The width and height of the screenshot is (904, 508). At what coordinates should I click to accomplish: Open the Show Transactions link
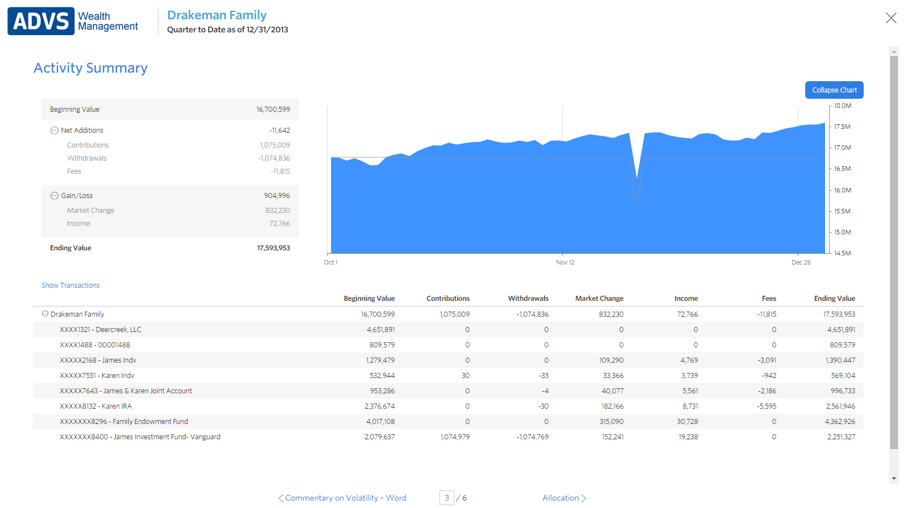click(70, 286)
